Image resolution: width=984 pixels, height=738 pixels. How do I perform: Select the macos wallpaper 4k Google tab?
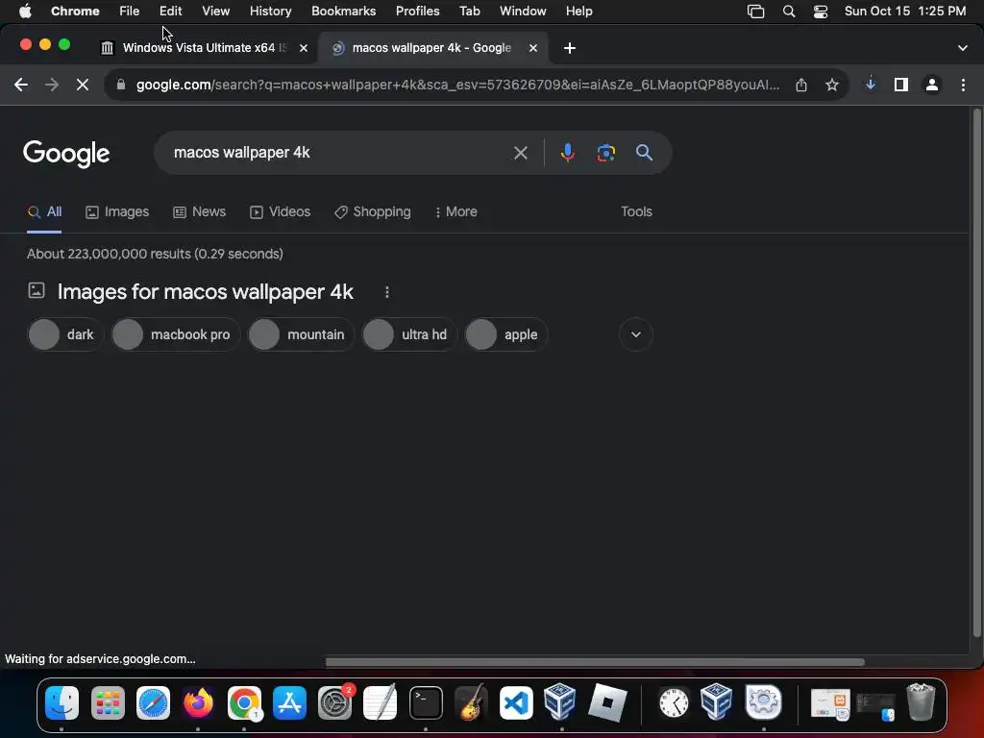click(431, 48)
